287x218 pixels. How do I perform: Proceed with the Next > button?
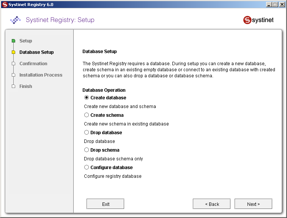[x=253, y=204]
